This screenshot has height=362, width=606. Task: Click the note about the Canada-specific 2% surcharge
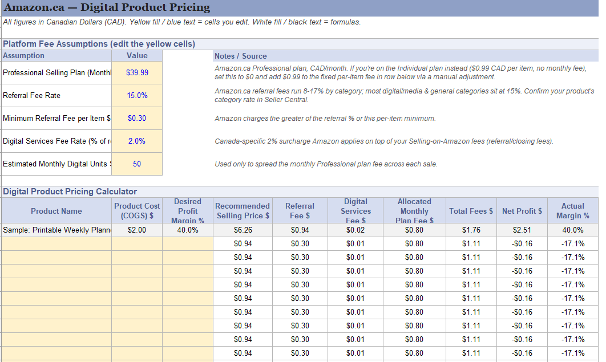[384, 141]
